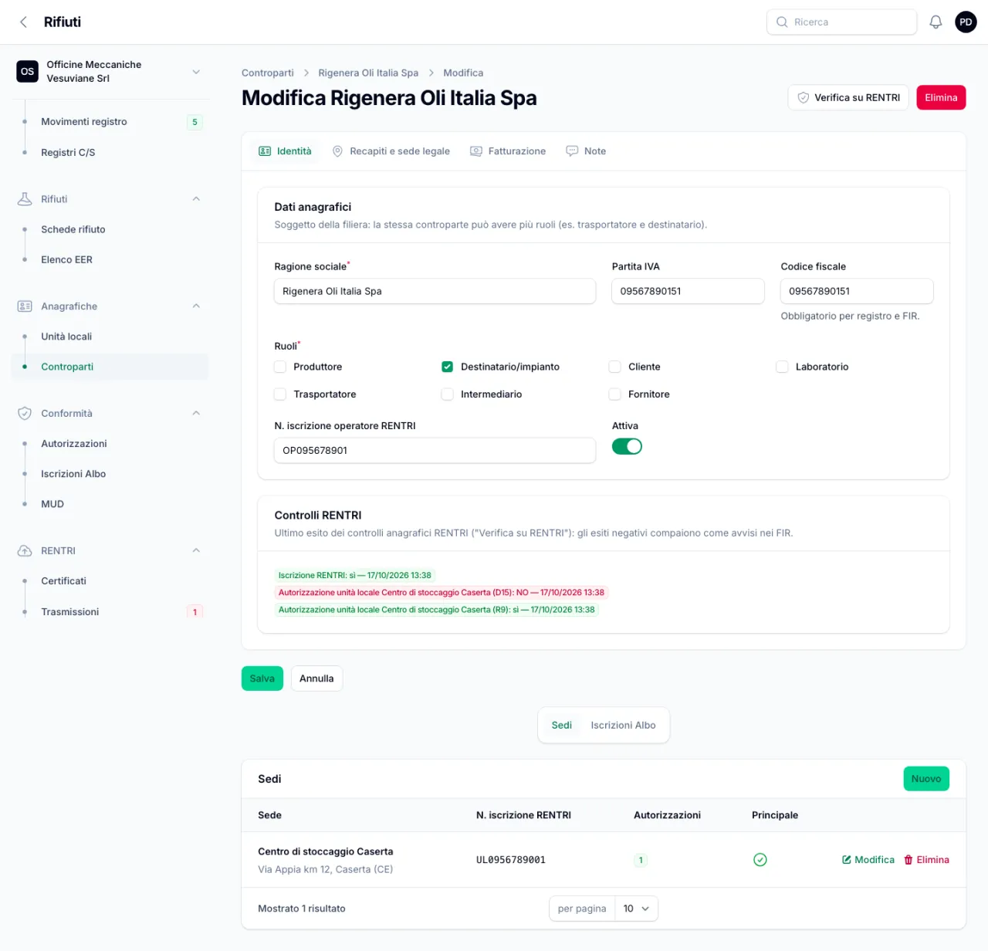Screen dimensions: 988x951
Task: Switch to Iscrizioni Albo tab
Action: (x=623, y=726)
